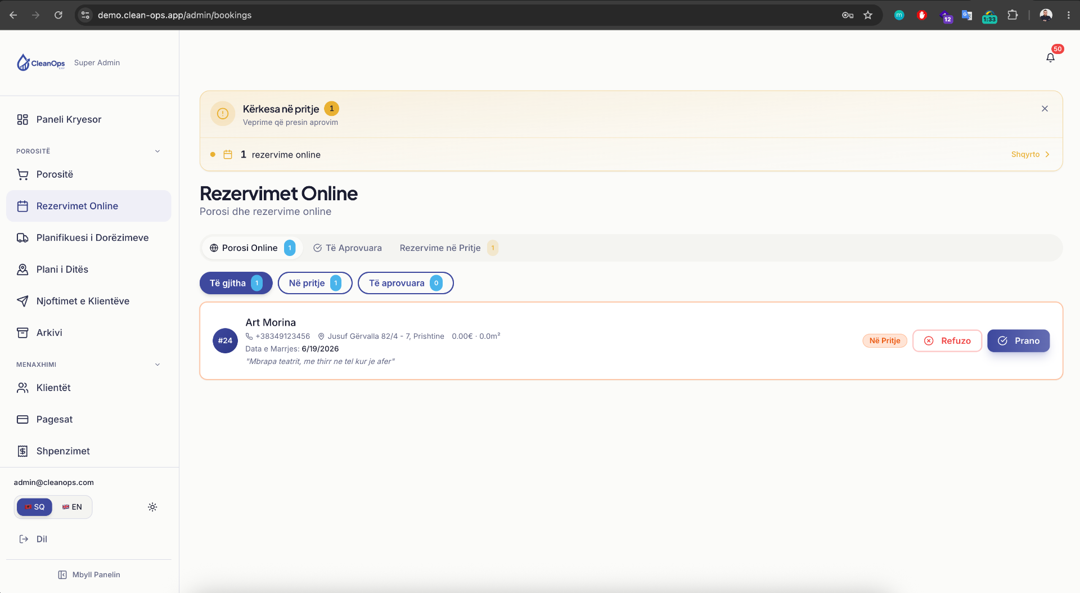The image size is (1080, 593).
Task: Click pickup date 6/19/2026
Action: point(320,349)
